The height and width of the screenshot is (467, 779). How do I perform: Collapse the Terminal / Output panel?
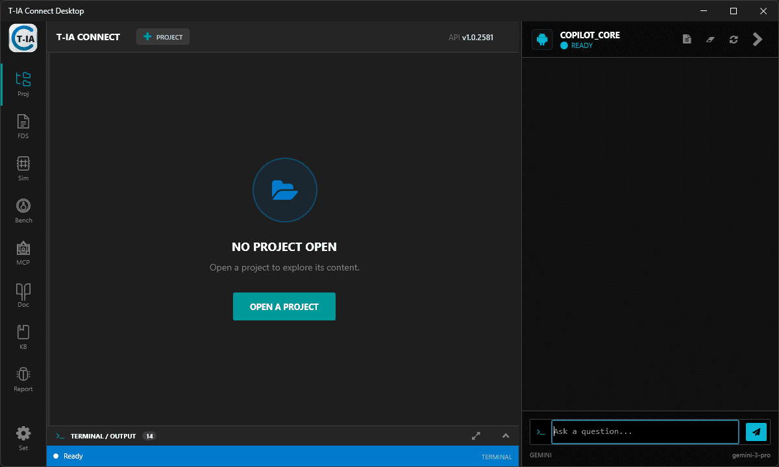(x=505, y=436)
